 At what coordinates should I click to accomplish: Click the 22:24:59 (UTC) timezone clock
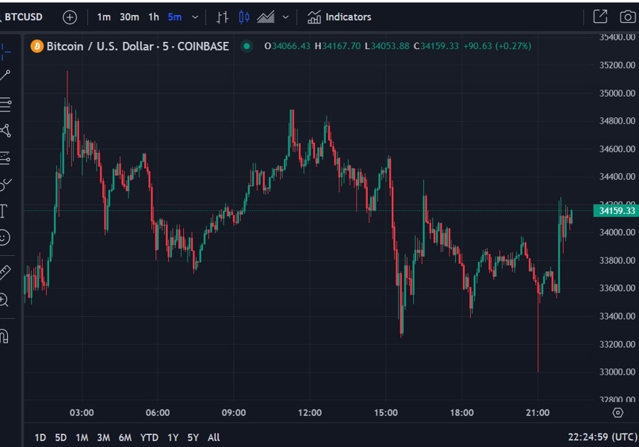click(x=603, y=437)
